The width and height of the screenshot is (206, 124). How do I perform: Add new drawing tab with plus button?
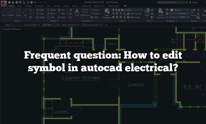(106, 25)
